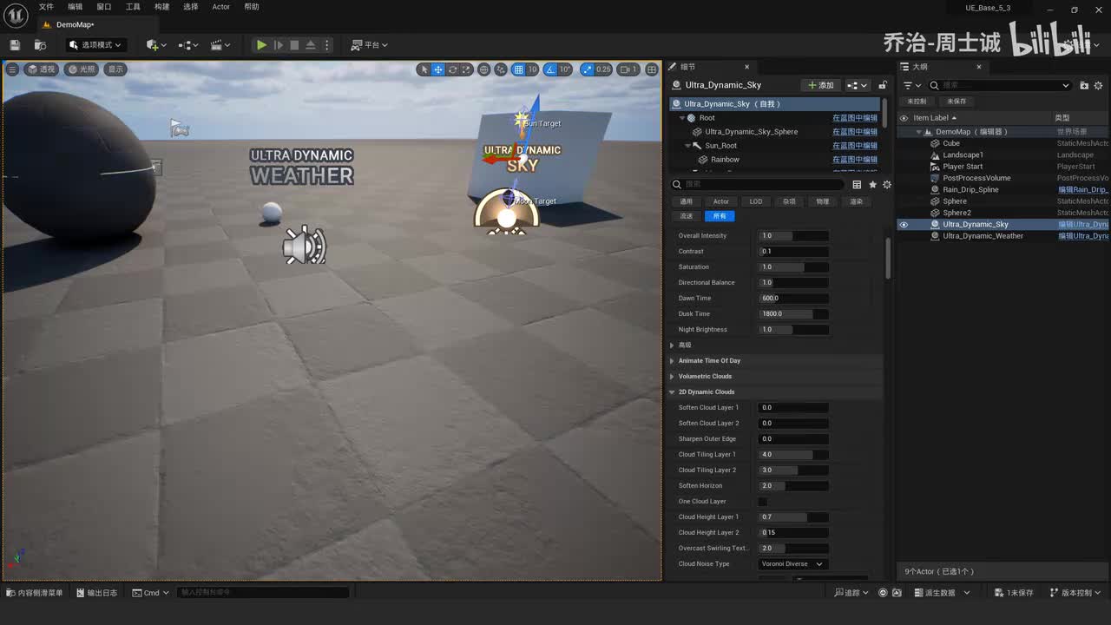Activate the Select objects arrow tool
Viewport: 1111px width, 625px height.
424,69
